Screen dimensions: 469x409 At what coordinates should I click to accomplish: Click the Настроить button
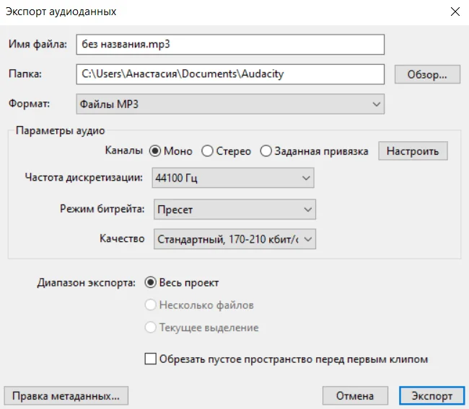click(413, 151)
